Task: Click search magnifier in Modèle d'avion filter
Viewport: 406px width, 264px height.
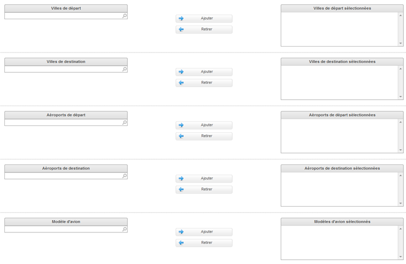Action: click(125, 229)
